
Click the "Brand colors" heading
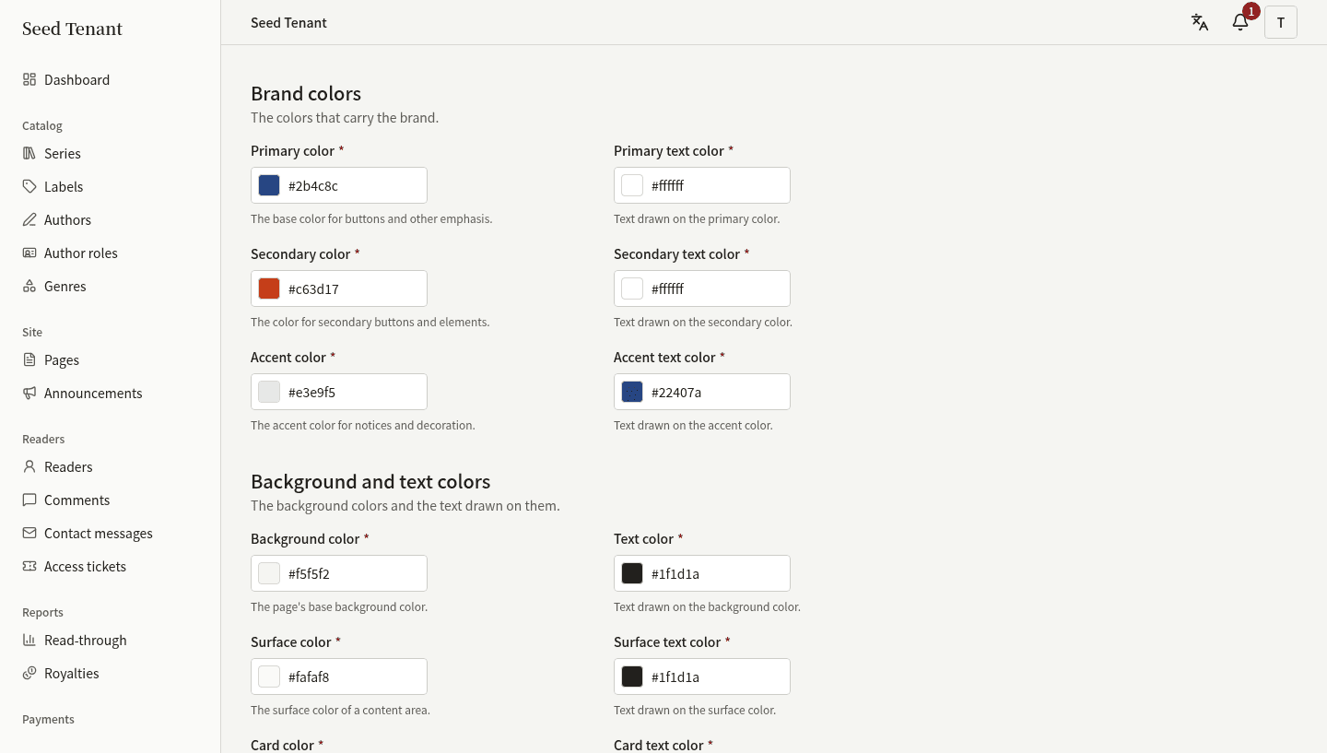306,93
